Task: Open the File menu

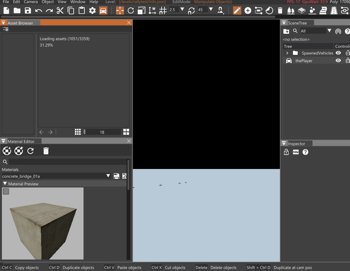Action: (6, 2)
